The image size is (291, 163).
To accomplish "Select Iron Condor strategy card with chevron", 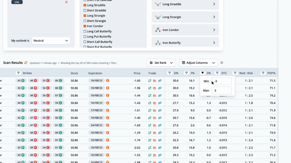I will 185,30.
